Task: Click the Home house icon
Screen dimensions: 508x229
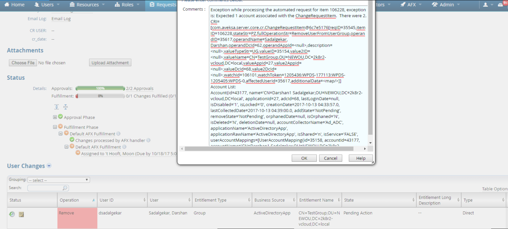Action: (x=7, y=4)
